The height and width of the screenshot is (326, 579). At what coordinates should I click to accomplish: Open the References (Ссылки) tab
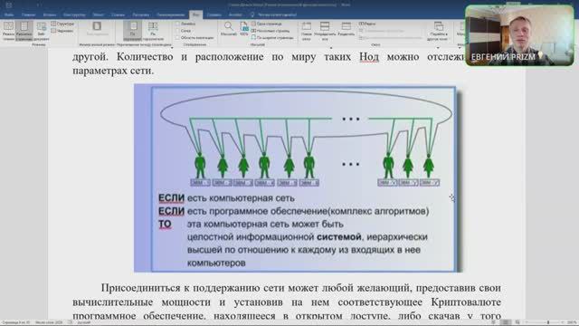pyautogui.click(x=118, y=14)
